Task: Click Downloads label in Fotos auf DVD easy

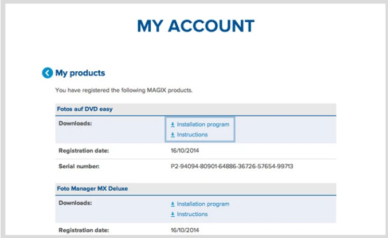Action: click(x=75, y=123)
